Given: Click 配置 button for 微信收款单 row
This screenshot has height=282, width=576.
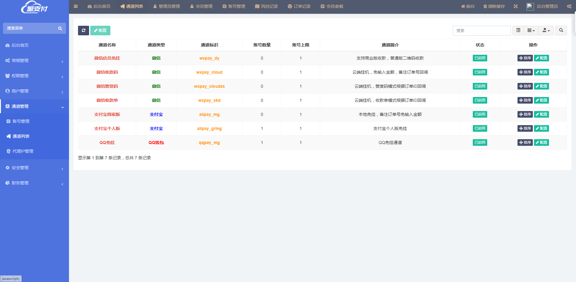Looking at the screenshot, I should [541, 100].
